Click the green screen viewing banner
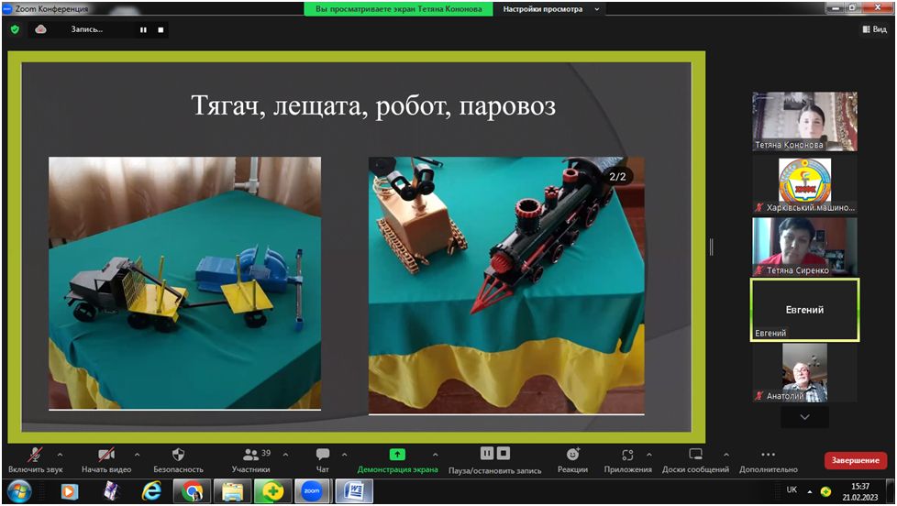Screen dimensions: 897x506 pyautogui.click(x=398, y=9)
